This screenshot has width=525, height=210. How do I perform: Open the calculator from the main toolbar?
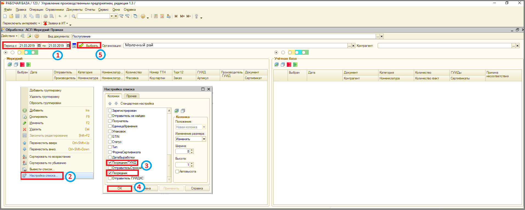[x=156, y=16]
